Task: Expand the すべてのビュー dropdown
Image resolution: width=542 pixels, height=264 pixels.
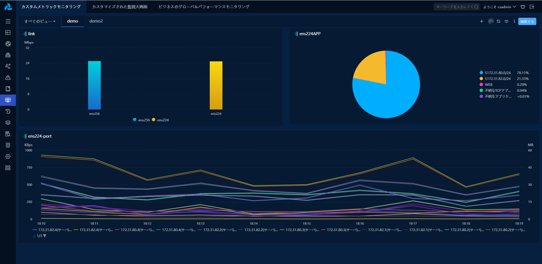Action: click(40, 21)
